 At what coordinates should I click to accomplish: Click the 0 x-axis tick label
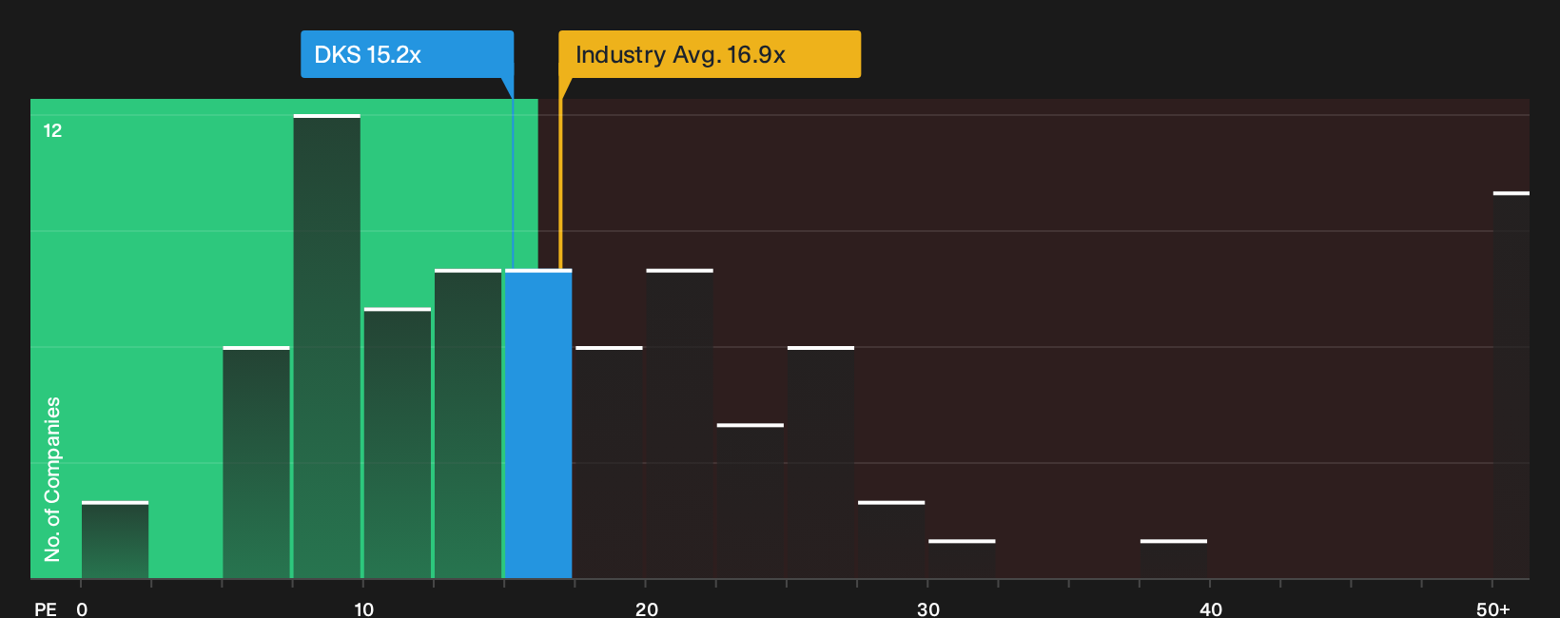(82, 608)
